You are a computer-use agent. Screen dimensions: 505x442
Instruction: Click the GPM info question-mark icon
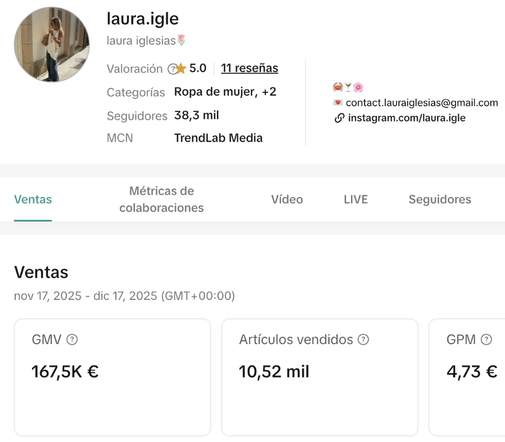487,340
